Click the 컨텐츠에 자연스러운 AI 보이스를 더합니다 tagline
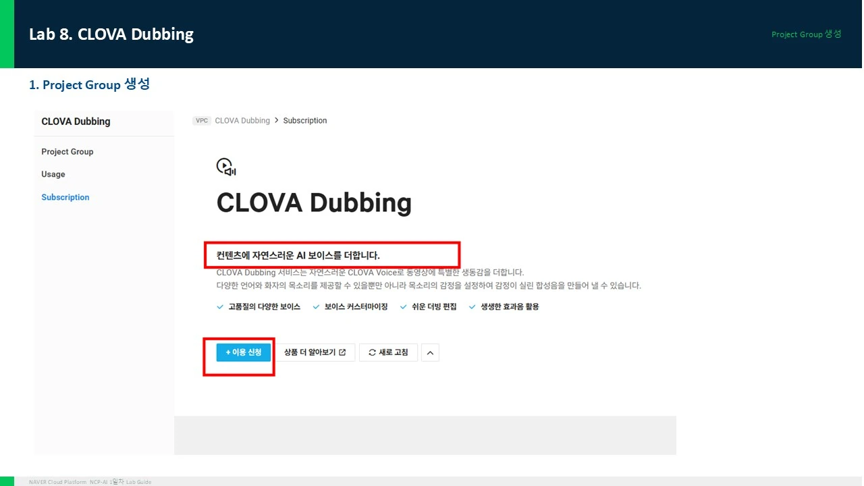864x486 pixels. (298, 256)
